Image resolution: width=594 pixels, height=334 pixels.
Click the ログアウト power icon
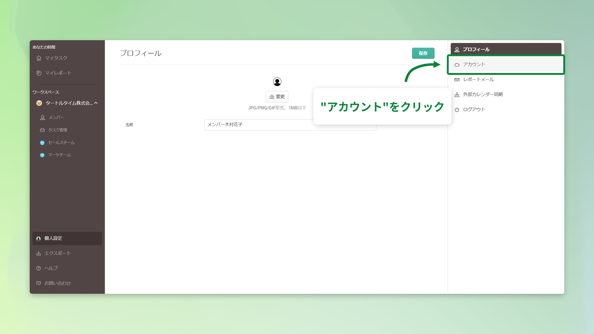tap(457, 109)
